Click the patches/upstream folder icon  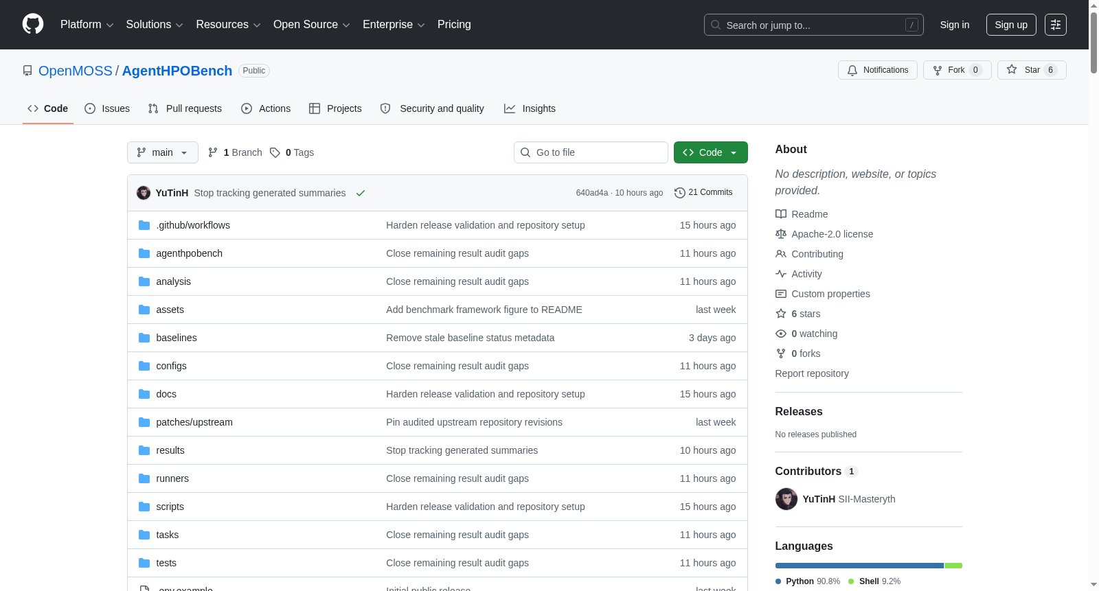coord(144,422)
